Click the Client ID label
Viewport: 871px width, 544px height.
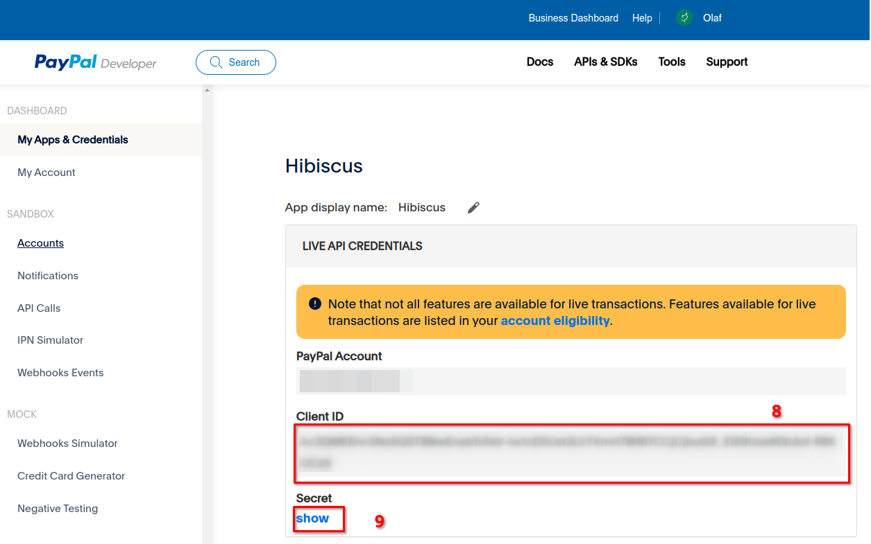pyautogui.click(x=320, y=416)
